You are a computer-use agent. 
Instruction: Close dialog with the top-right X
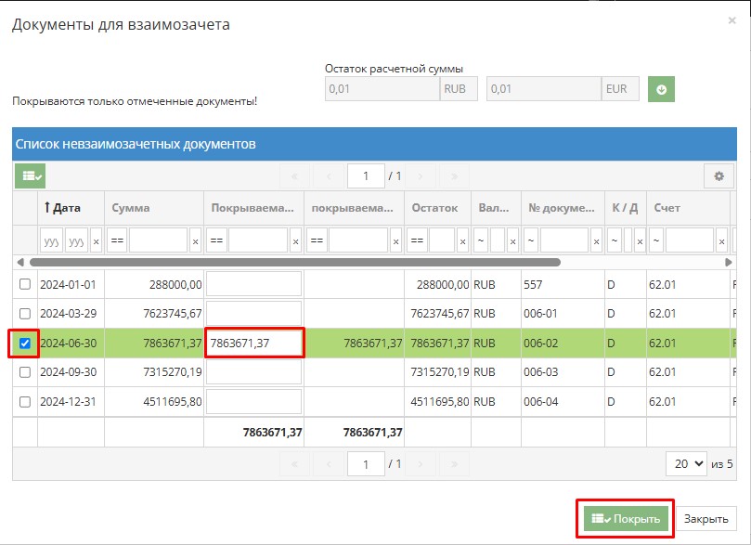pyautogui.click(x=732, y=20)
